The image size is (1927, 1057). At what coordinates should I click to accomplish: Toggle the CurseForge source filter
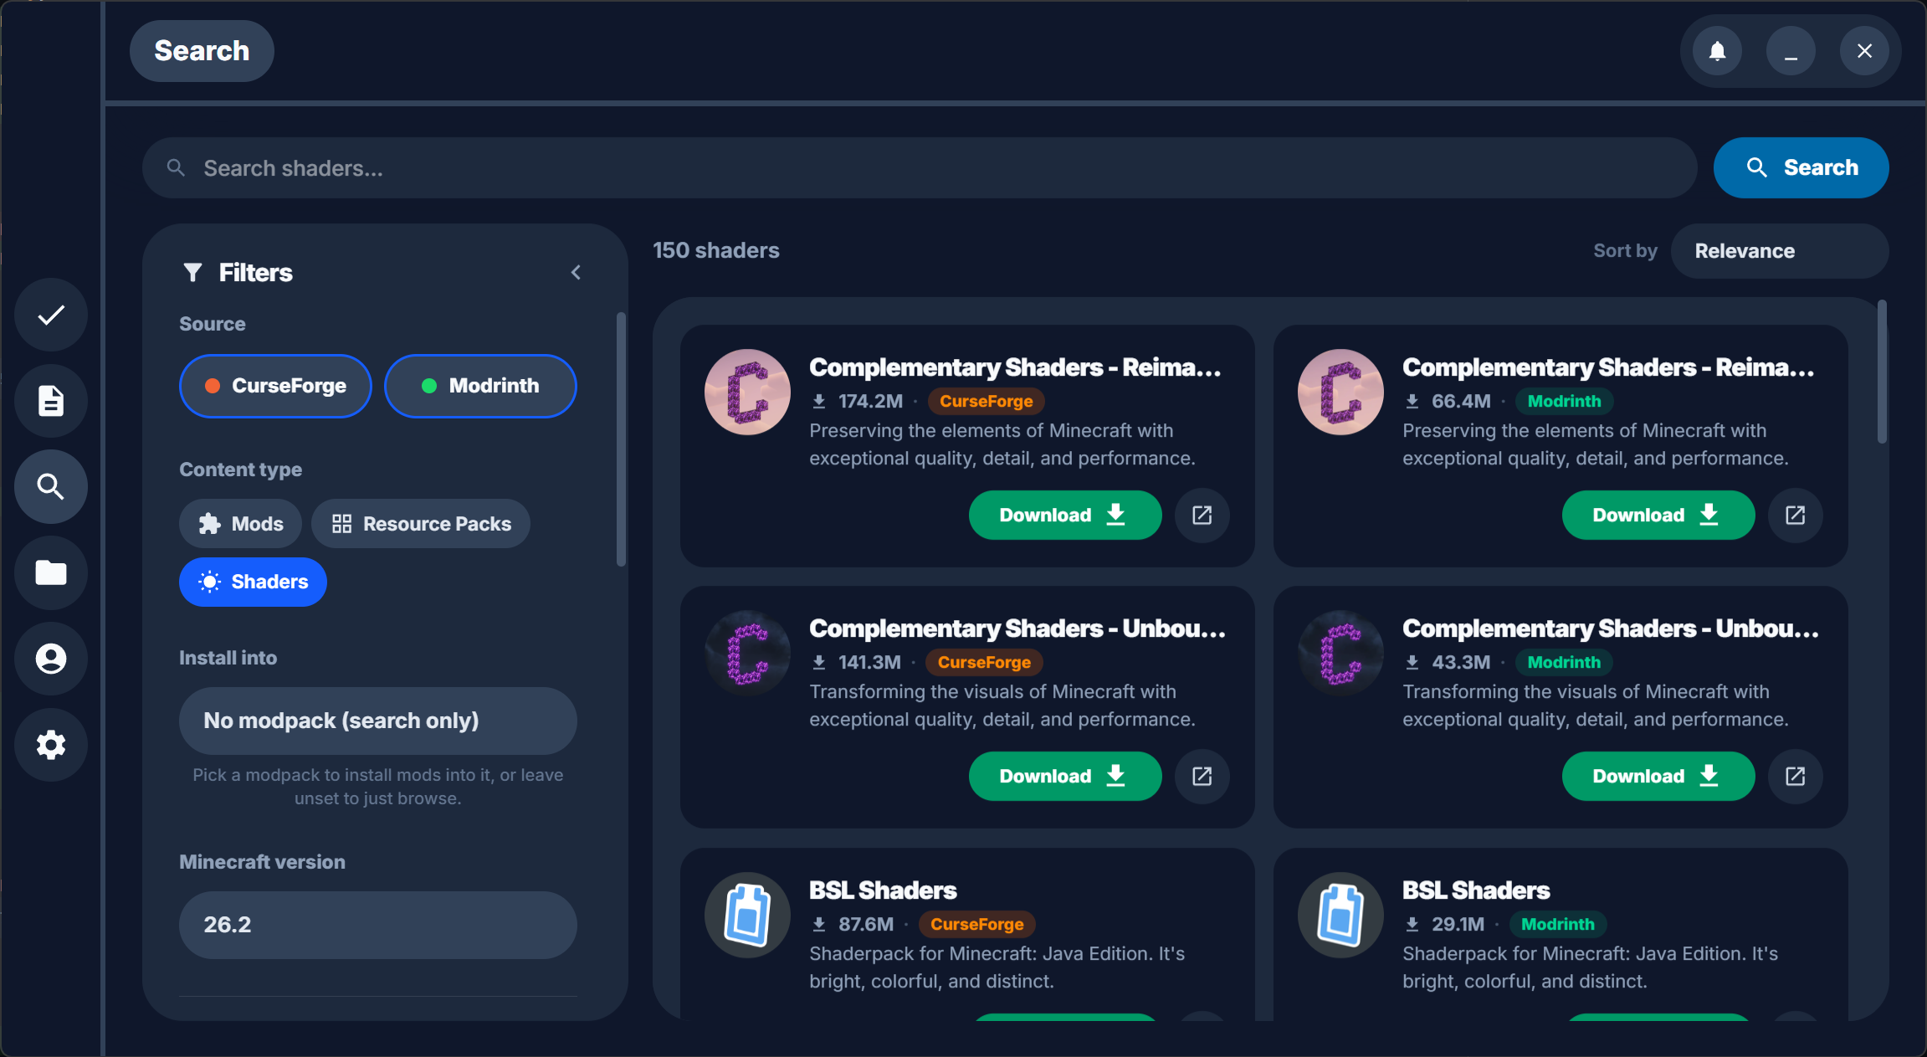pos(275,386)
